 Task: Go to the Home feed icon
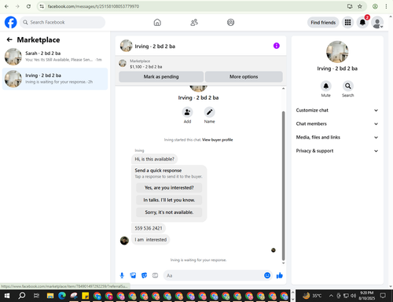coord(157,23)
